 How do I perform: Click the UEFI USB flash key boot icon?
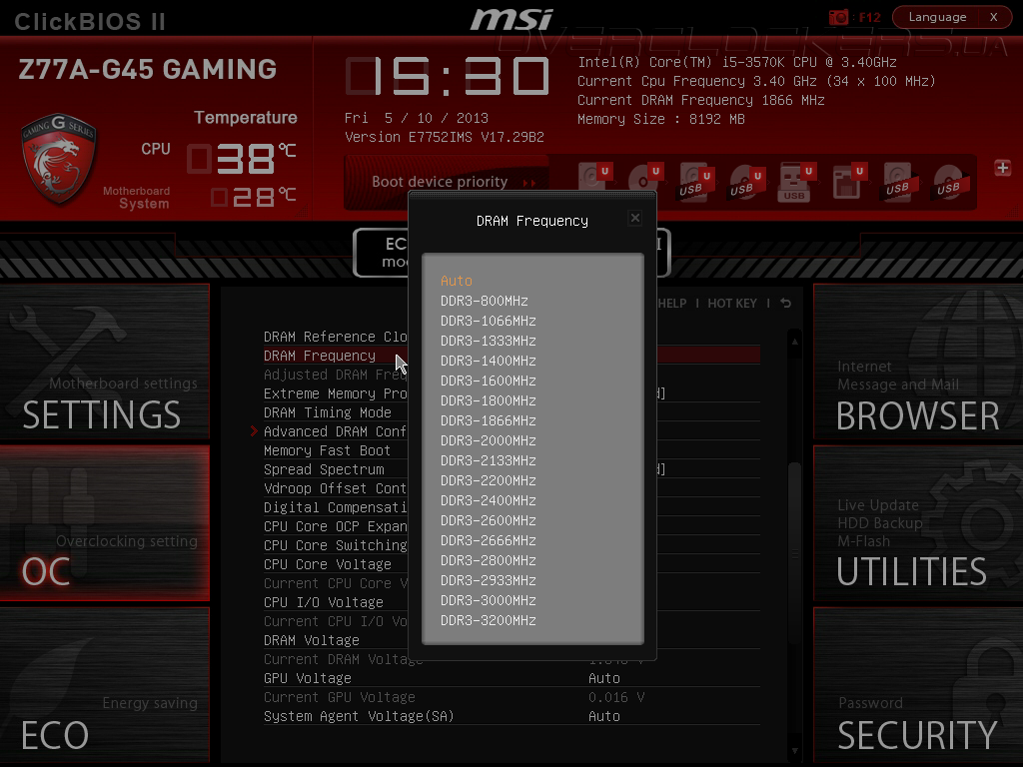pos(796,182)
